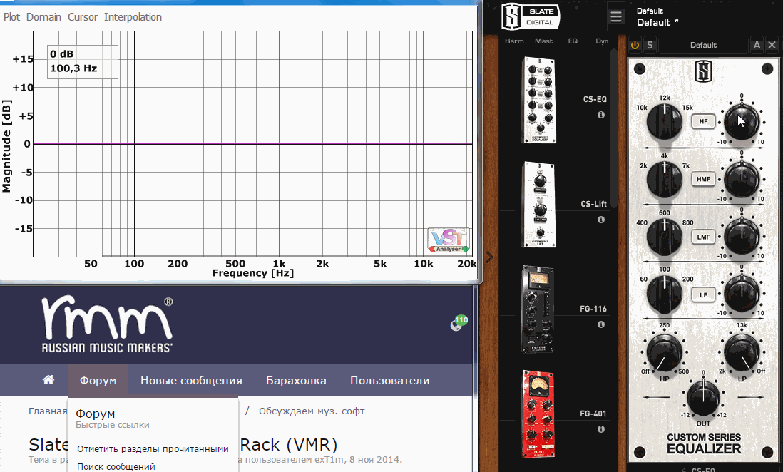Go to forum home icon
The height and width of the screenshot is (472, 783).
coord(48,380)
